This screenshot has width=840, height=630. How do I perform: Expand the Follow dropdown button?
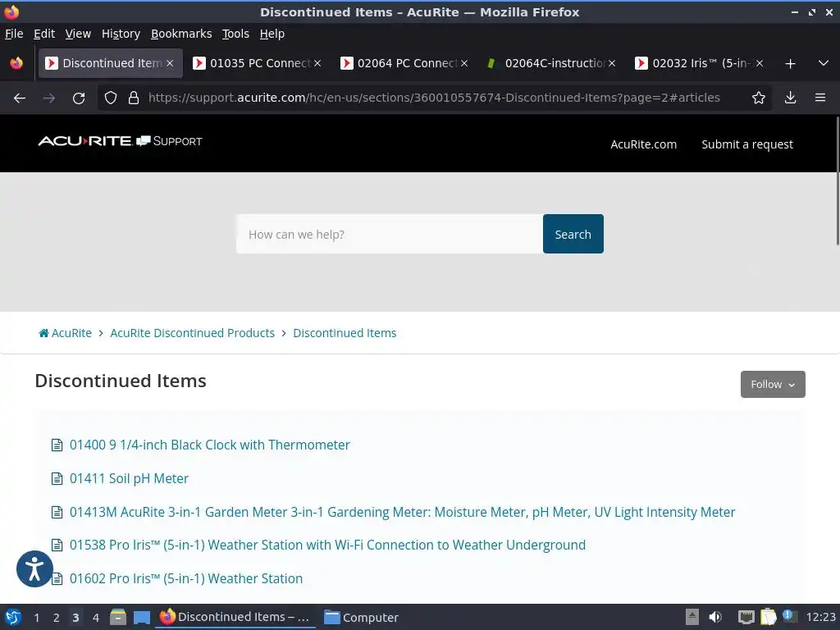(x=773, y=384)
